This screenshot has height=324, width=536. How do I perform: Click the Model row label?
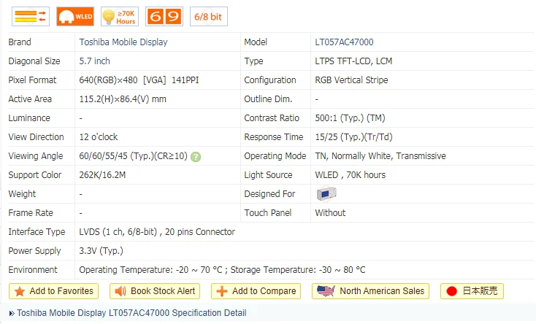pos(256,42)
